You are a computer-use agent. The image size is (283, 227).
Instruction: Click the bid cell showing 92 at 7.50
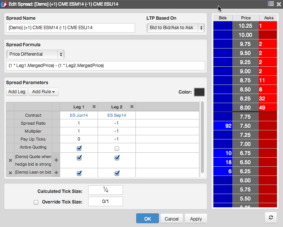pos(223,126)
